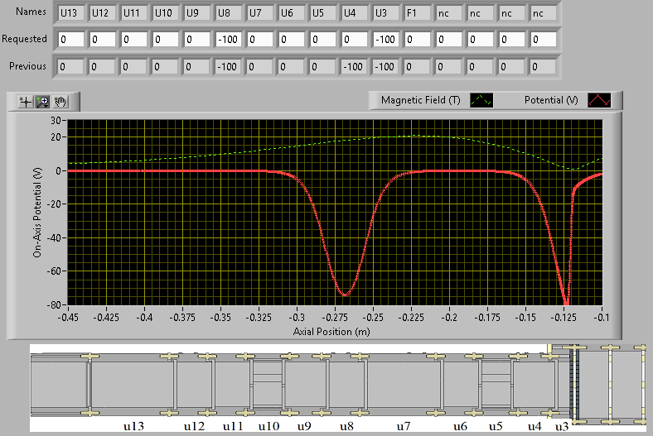Click the 'On-Axis Potential (V)' axis title
The height and width of the screenshot is (436, 653).
tap(37, 213)
